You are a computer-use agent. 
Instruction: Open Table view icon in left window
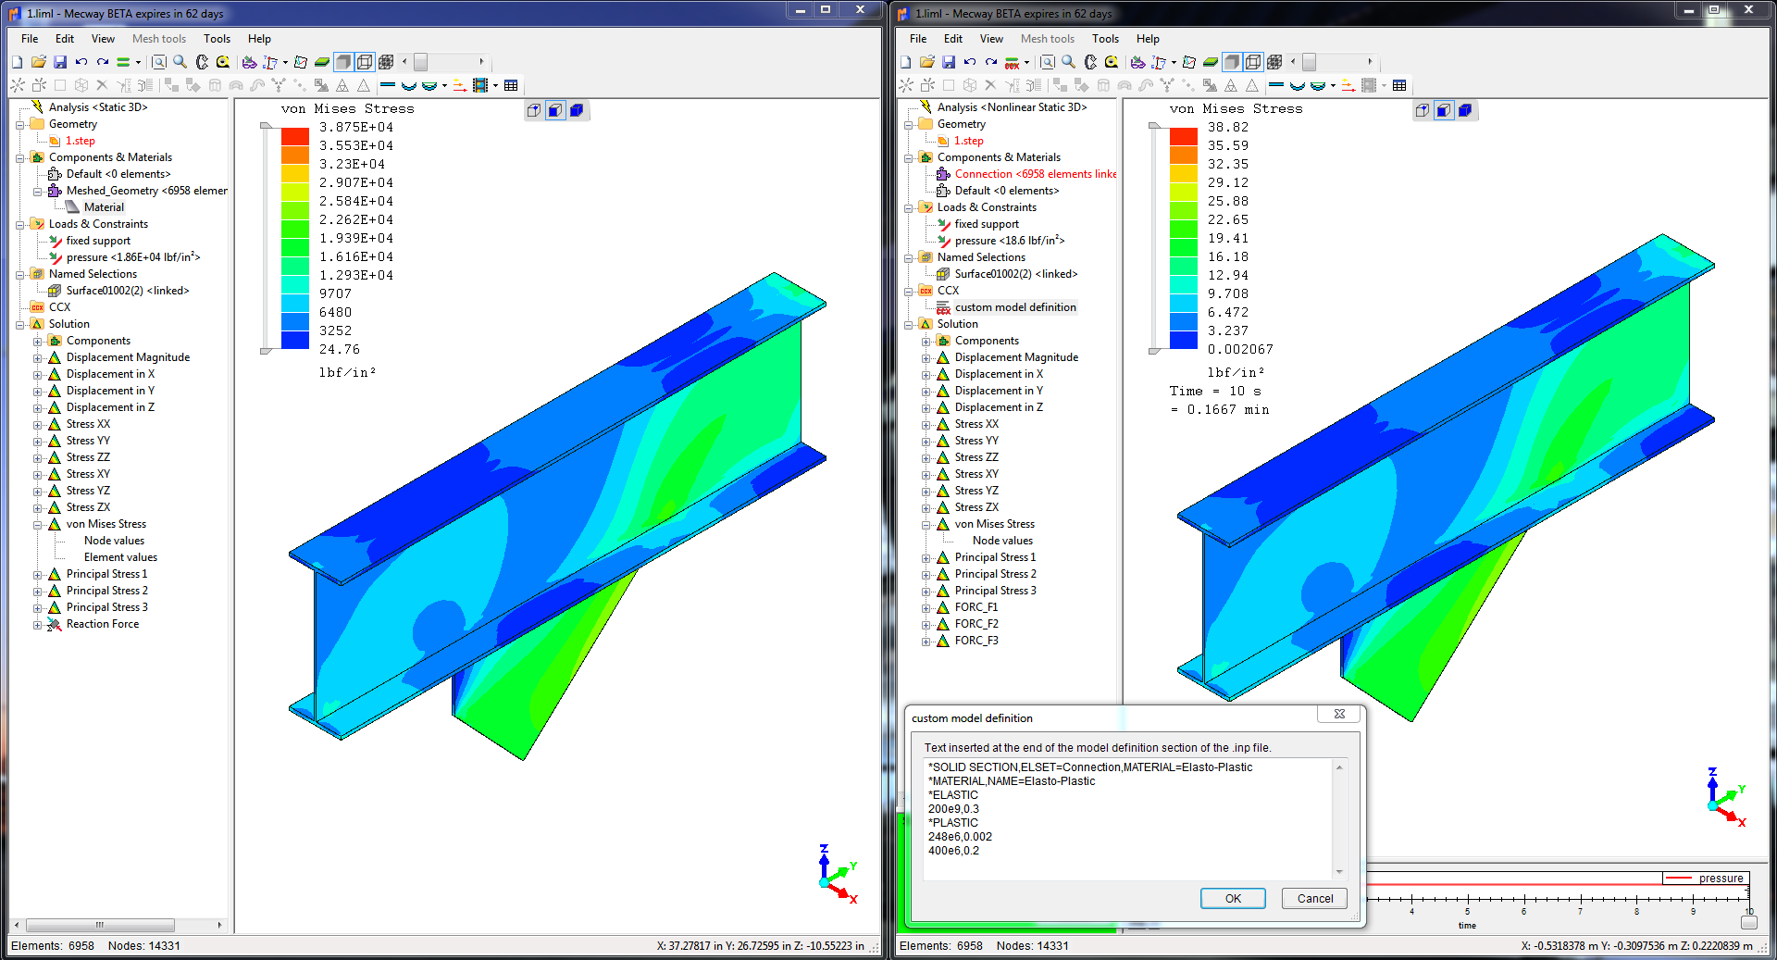(x=511, y=85)
